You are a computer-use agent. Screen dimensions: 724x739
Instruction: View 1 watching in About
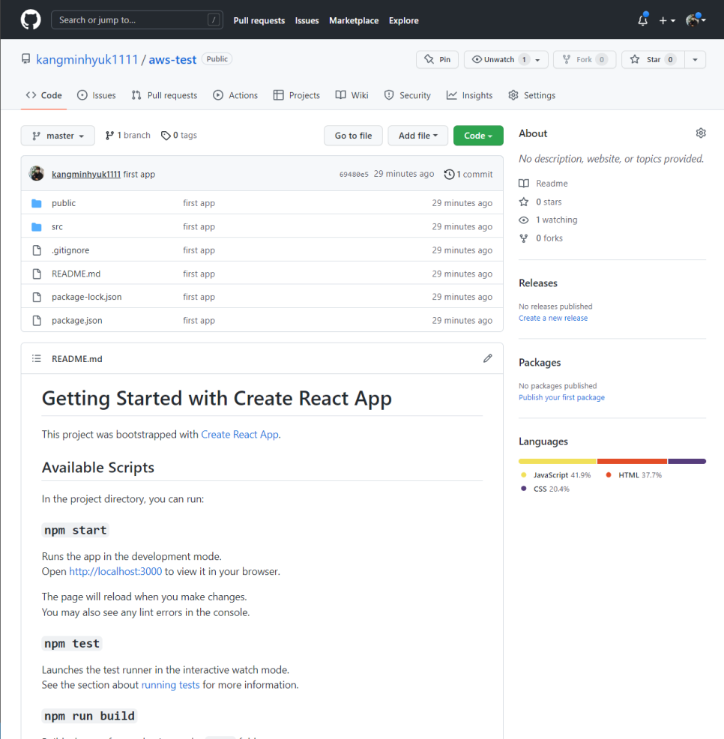(x=548, y=220)
